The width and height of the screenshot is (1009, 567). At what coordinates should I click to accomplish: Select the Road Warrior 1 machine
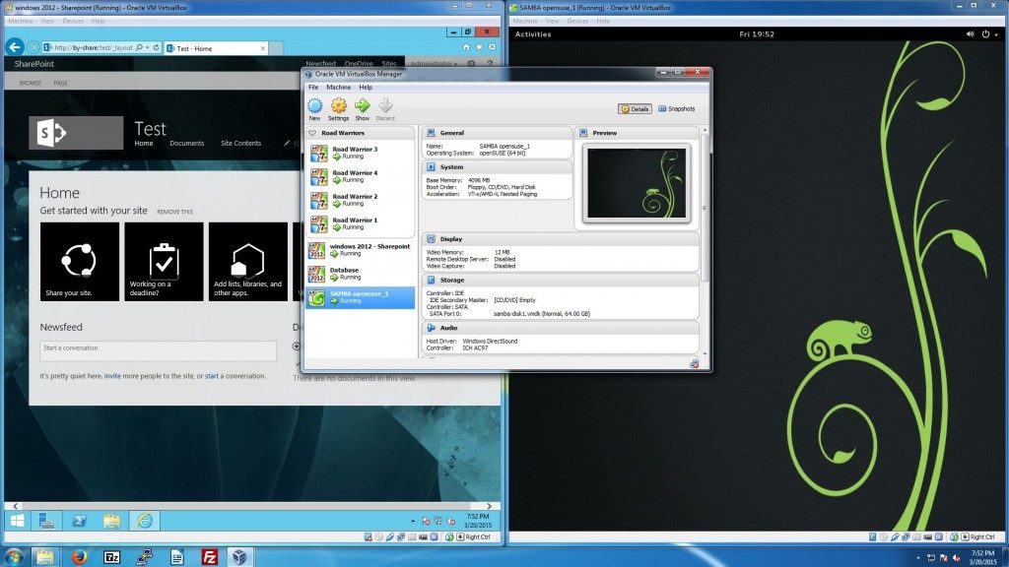[x=361, y=223]
